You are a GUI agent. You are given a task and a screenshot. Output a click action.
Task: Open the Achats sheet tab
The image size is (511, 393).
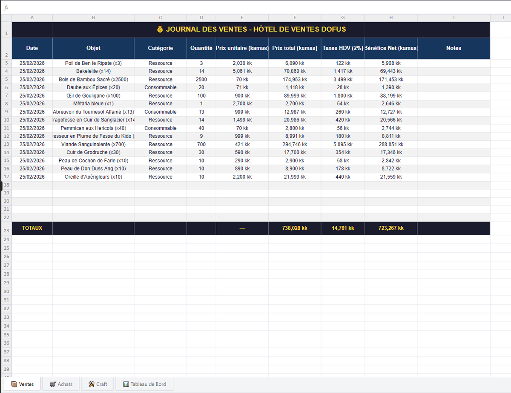click(61, 384)
